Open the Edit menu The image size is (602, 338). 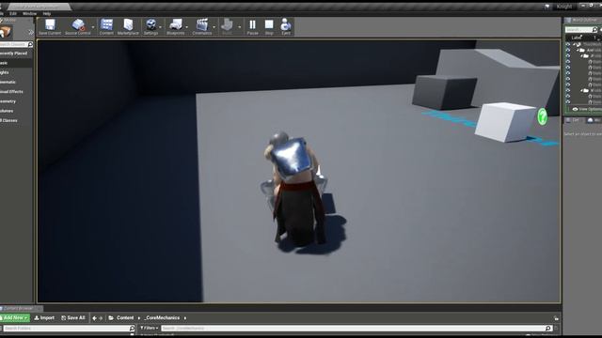click(13, 14)
